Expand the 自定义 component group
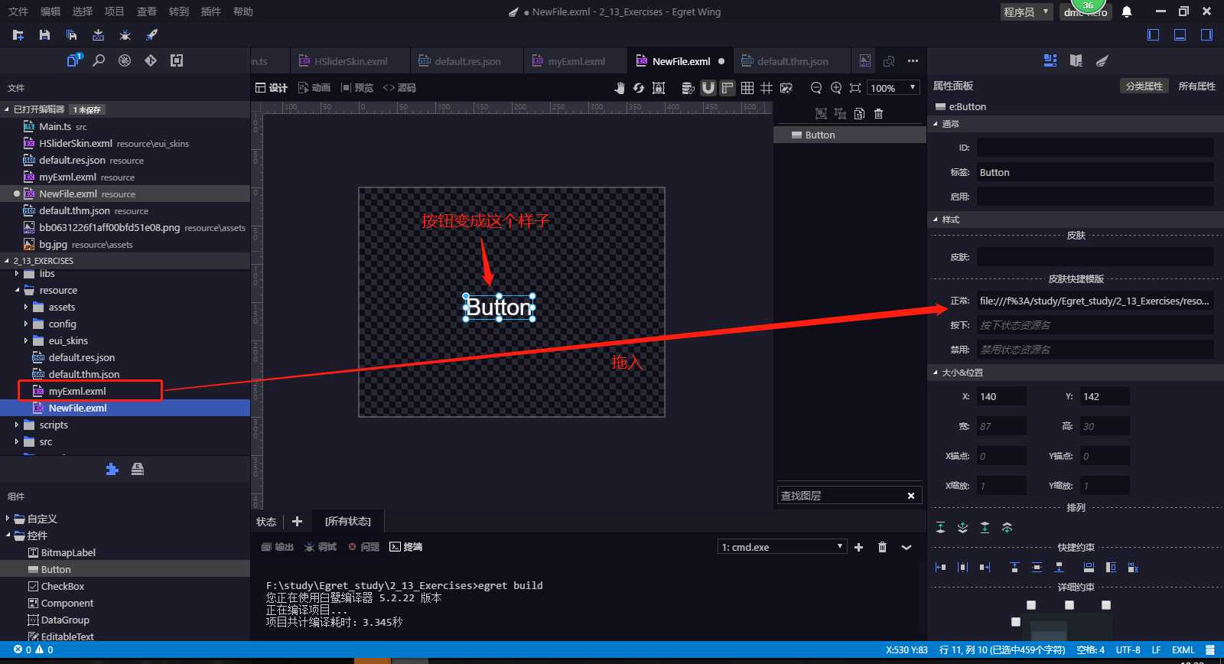 point(8,519)
